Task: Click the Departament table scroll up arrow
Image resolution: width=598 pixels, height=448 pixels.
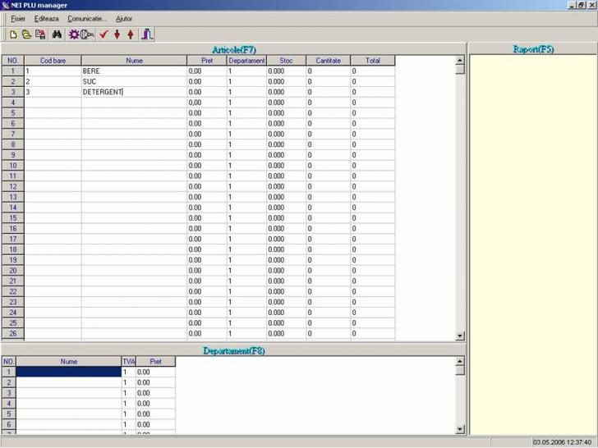Action: (x=460, y=361)
